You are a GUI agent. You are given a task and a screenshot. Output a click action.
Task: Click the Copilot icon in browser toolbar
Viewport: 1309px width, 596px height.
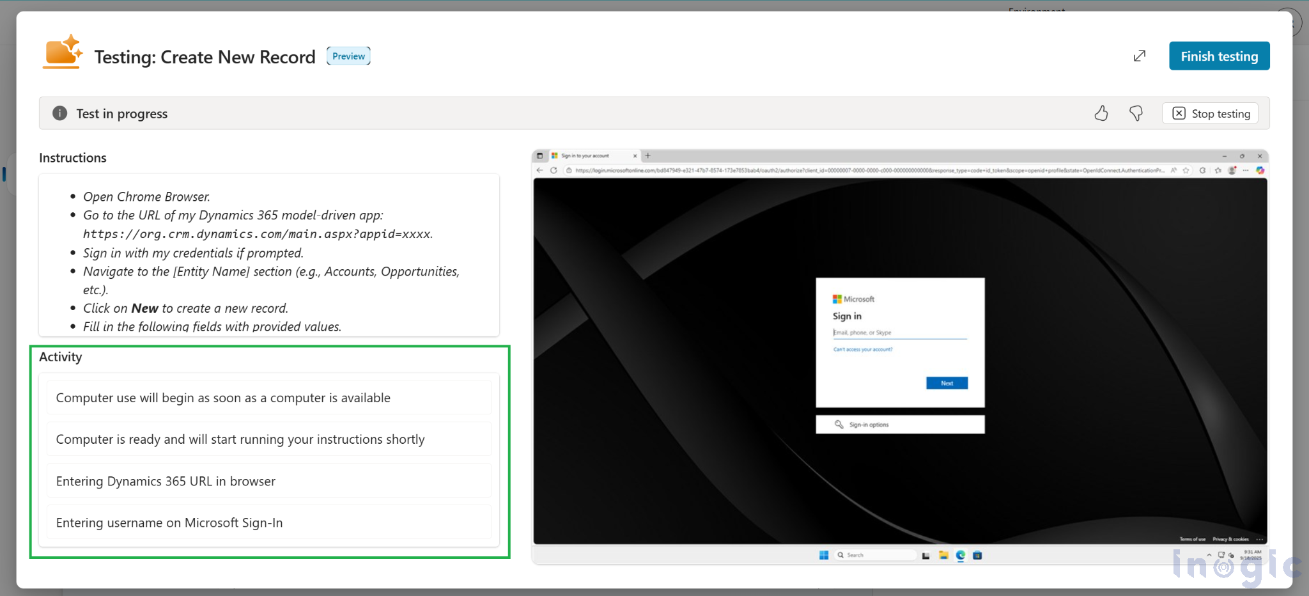[x=1260, y=170]
